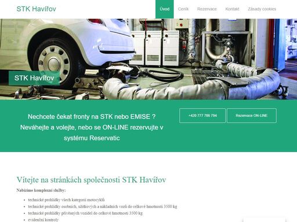
Task: Open the Ceník menu item
Action: point(183,9)
